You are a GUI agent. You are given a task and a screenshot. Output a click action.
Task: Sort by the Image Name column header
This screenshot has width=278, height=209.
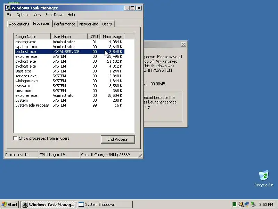tap(32, 37)
